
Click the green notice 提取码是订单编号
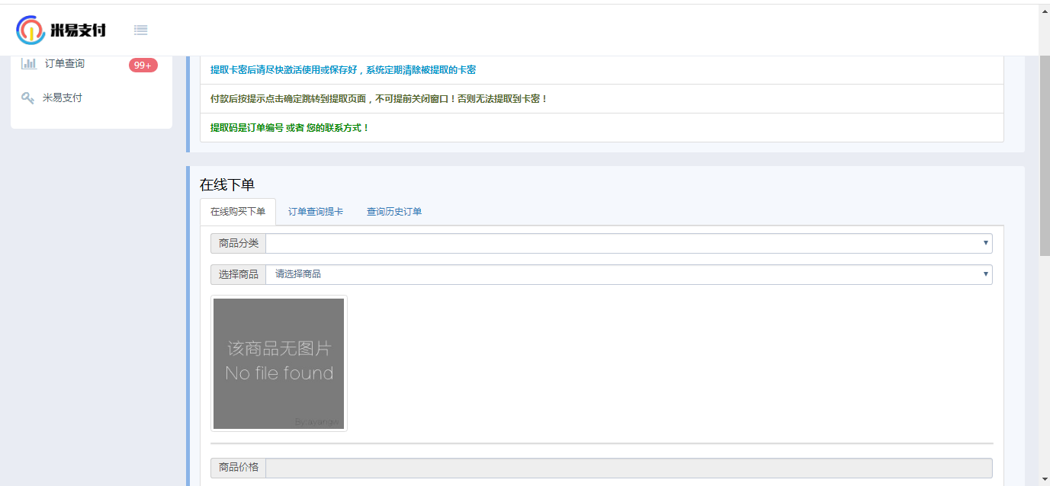pyautogui.click(x=290, y=128)
